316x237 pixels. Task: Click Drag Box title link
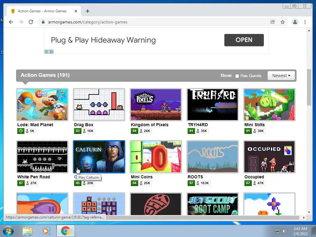coord(84,125)
